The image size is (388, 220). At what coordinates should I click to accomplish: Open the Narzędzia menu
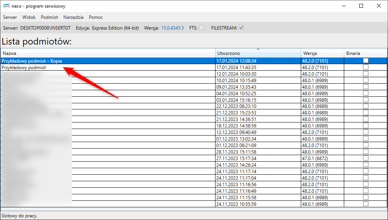click(73, 17)
